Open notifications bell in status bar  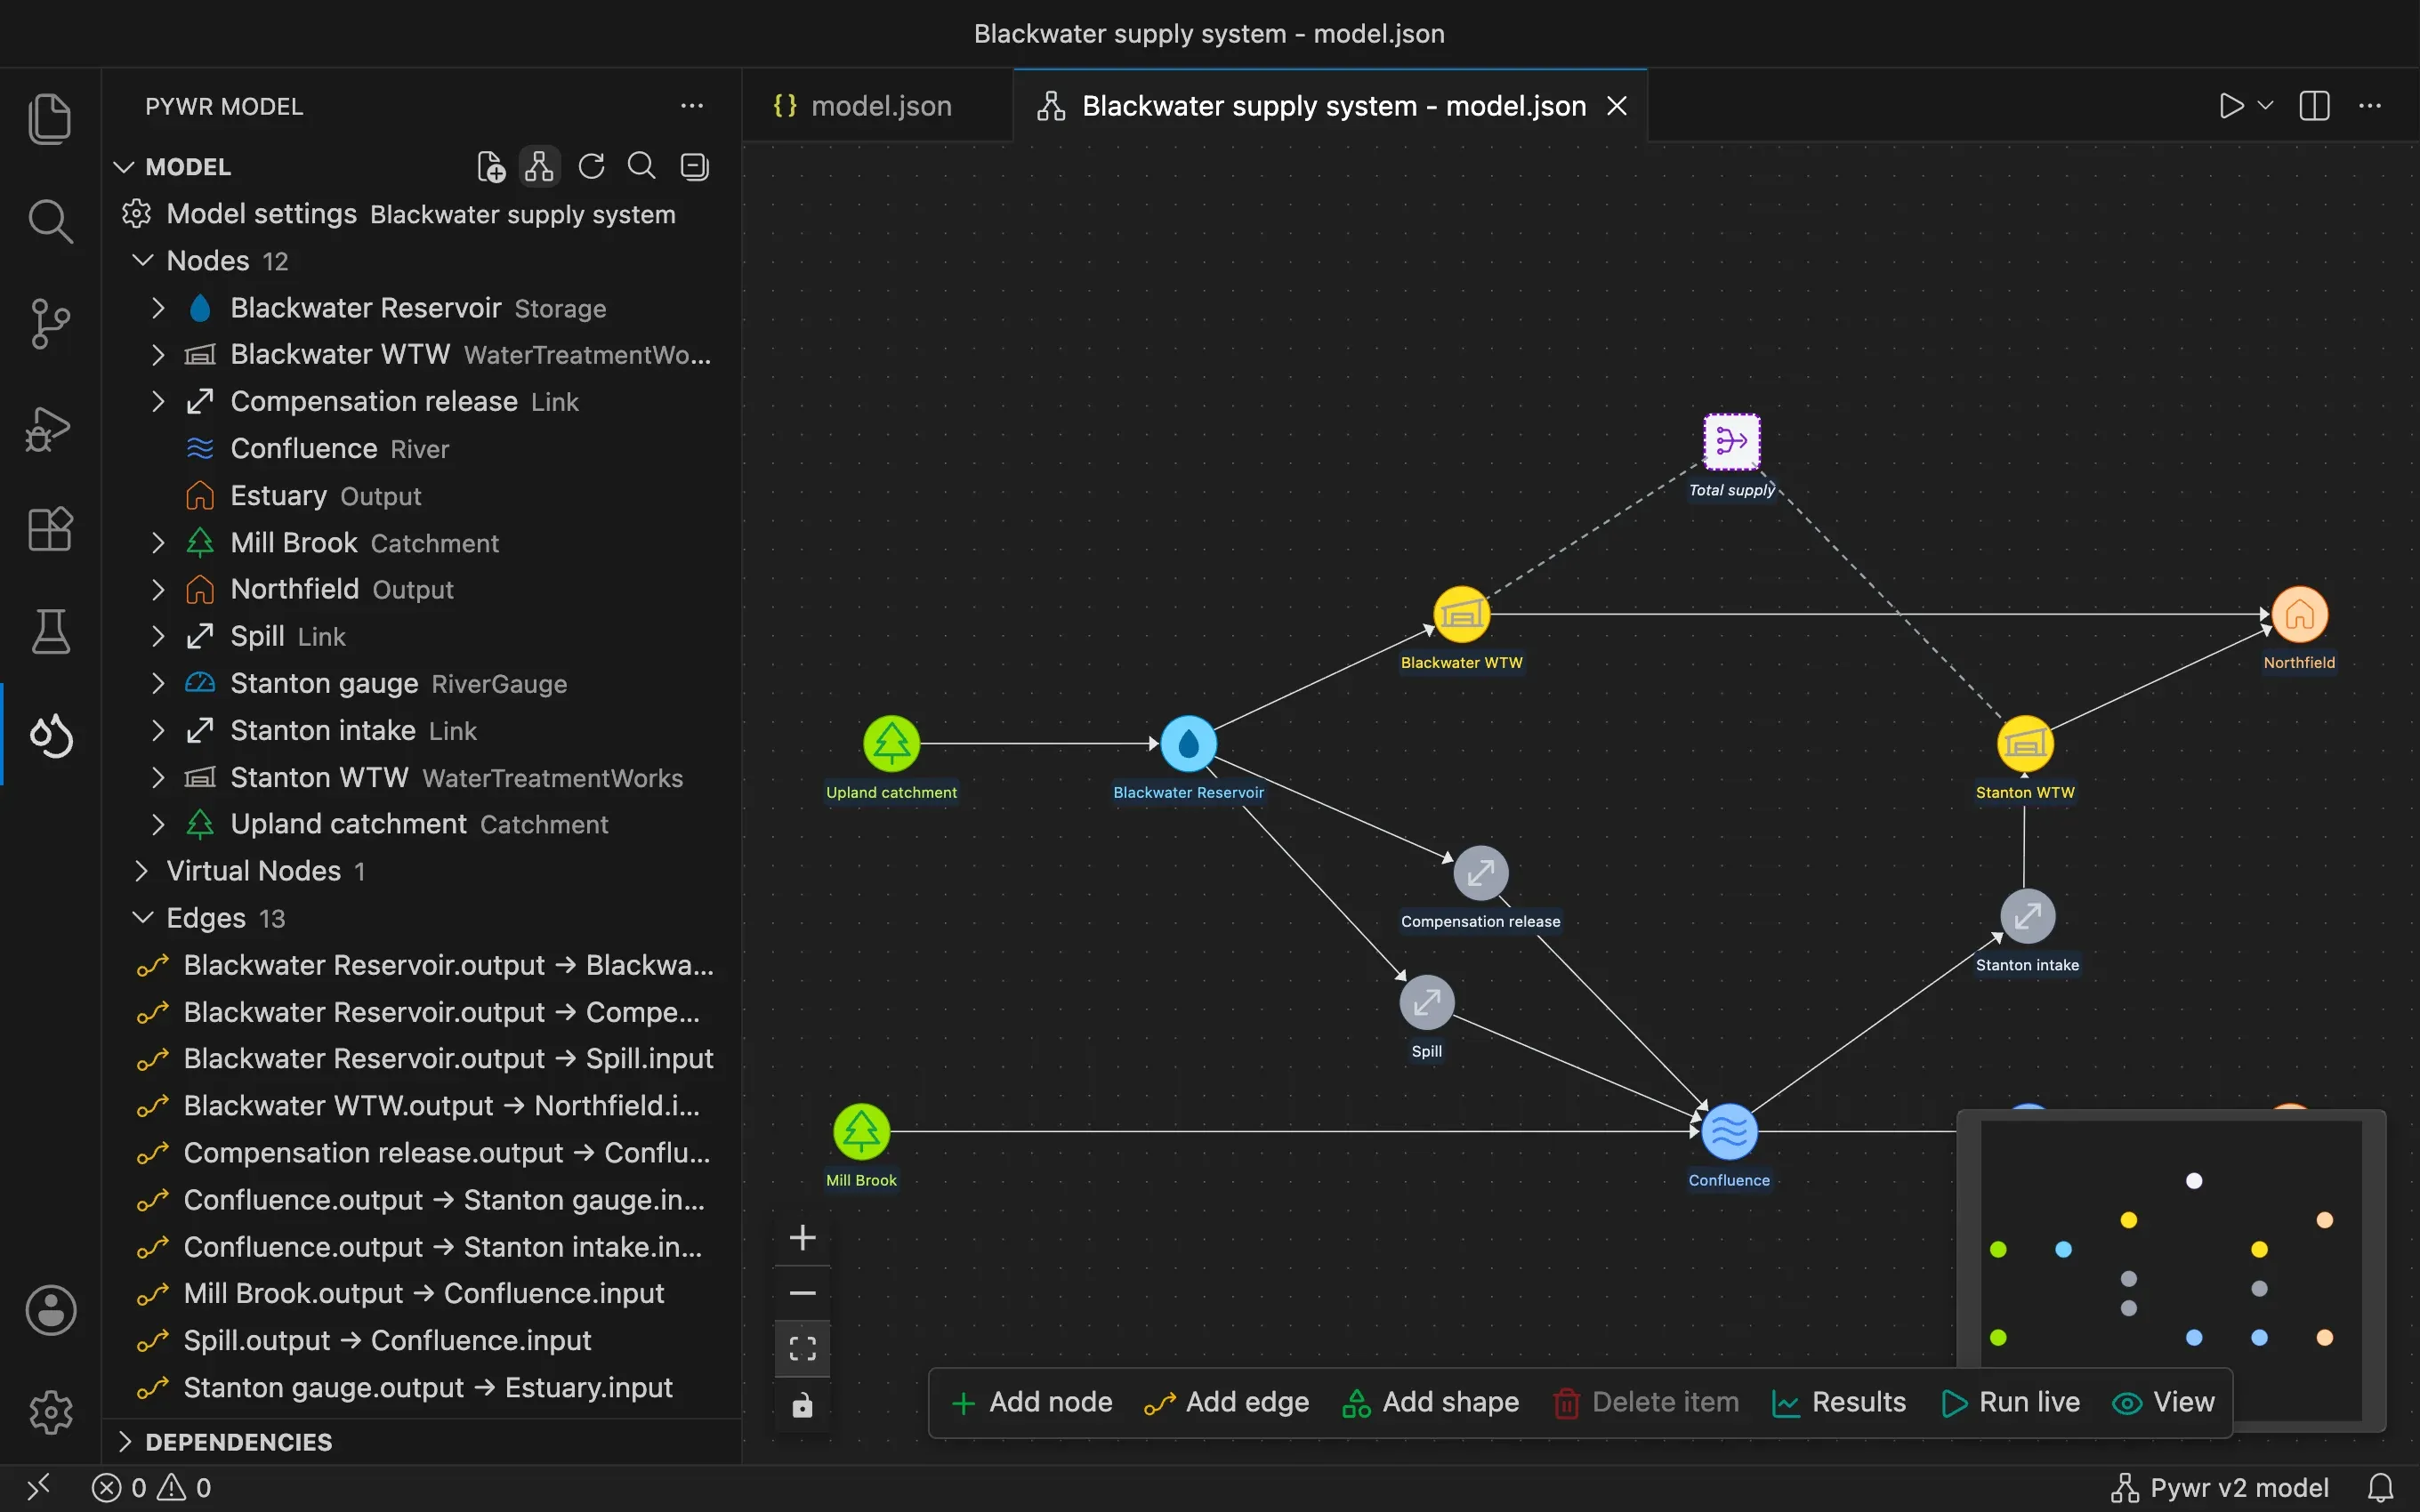pyautogui.click(x=2381, y=1487)
